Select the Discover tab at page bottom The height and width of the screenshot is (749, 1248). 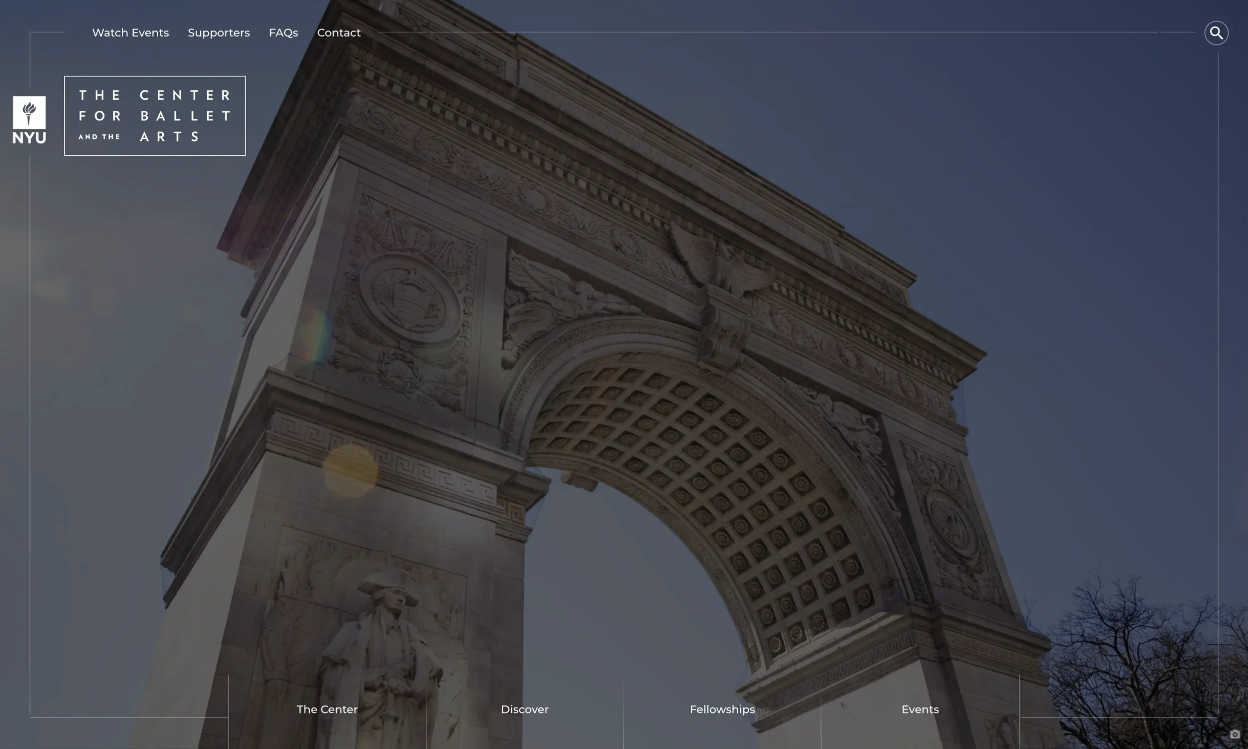(x=525, y=709)
